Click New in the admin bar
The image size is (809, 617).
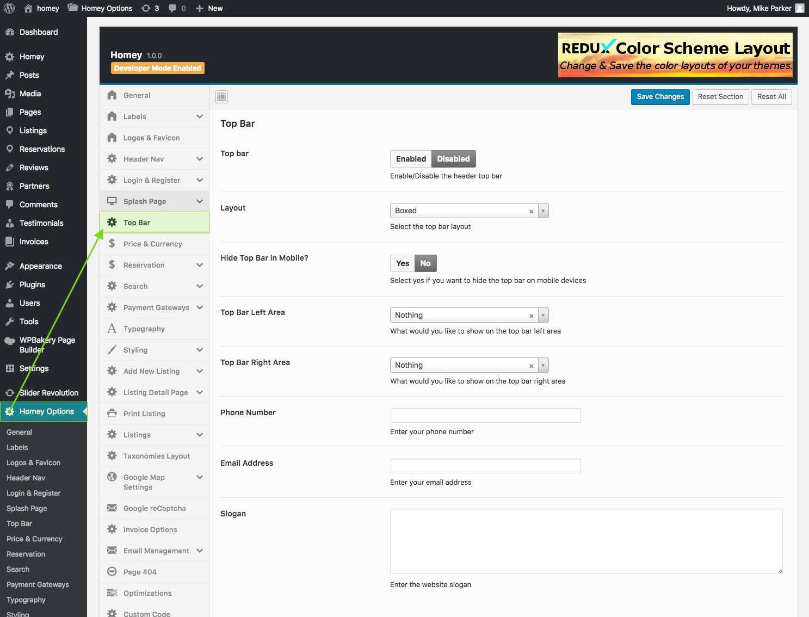click(x=209, y=8)
